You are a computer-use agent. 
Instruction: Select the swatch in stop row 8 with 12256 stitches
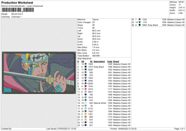tap(86, 83)
